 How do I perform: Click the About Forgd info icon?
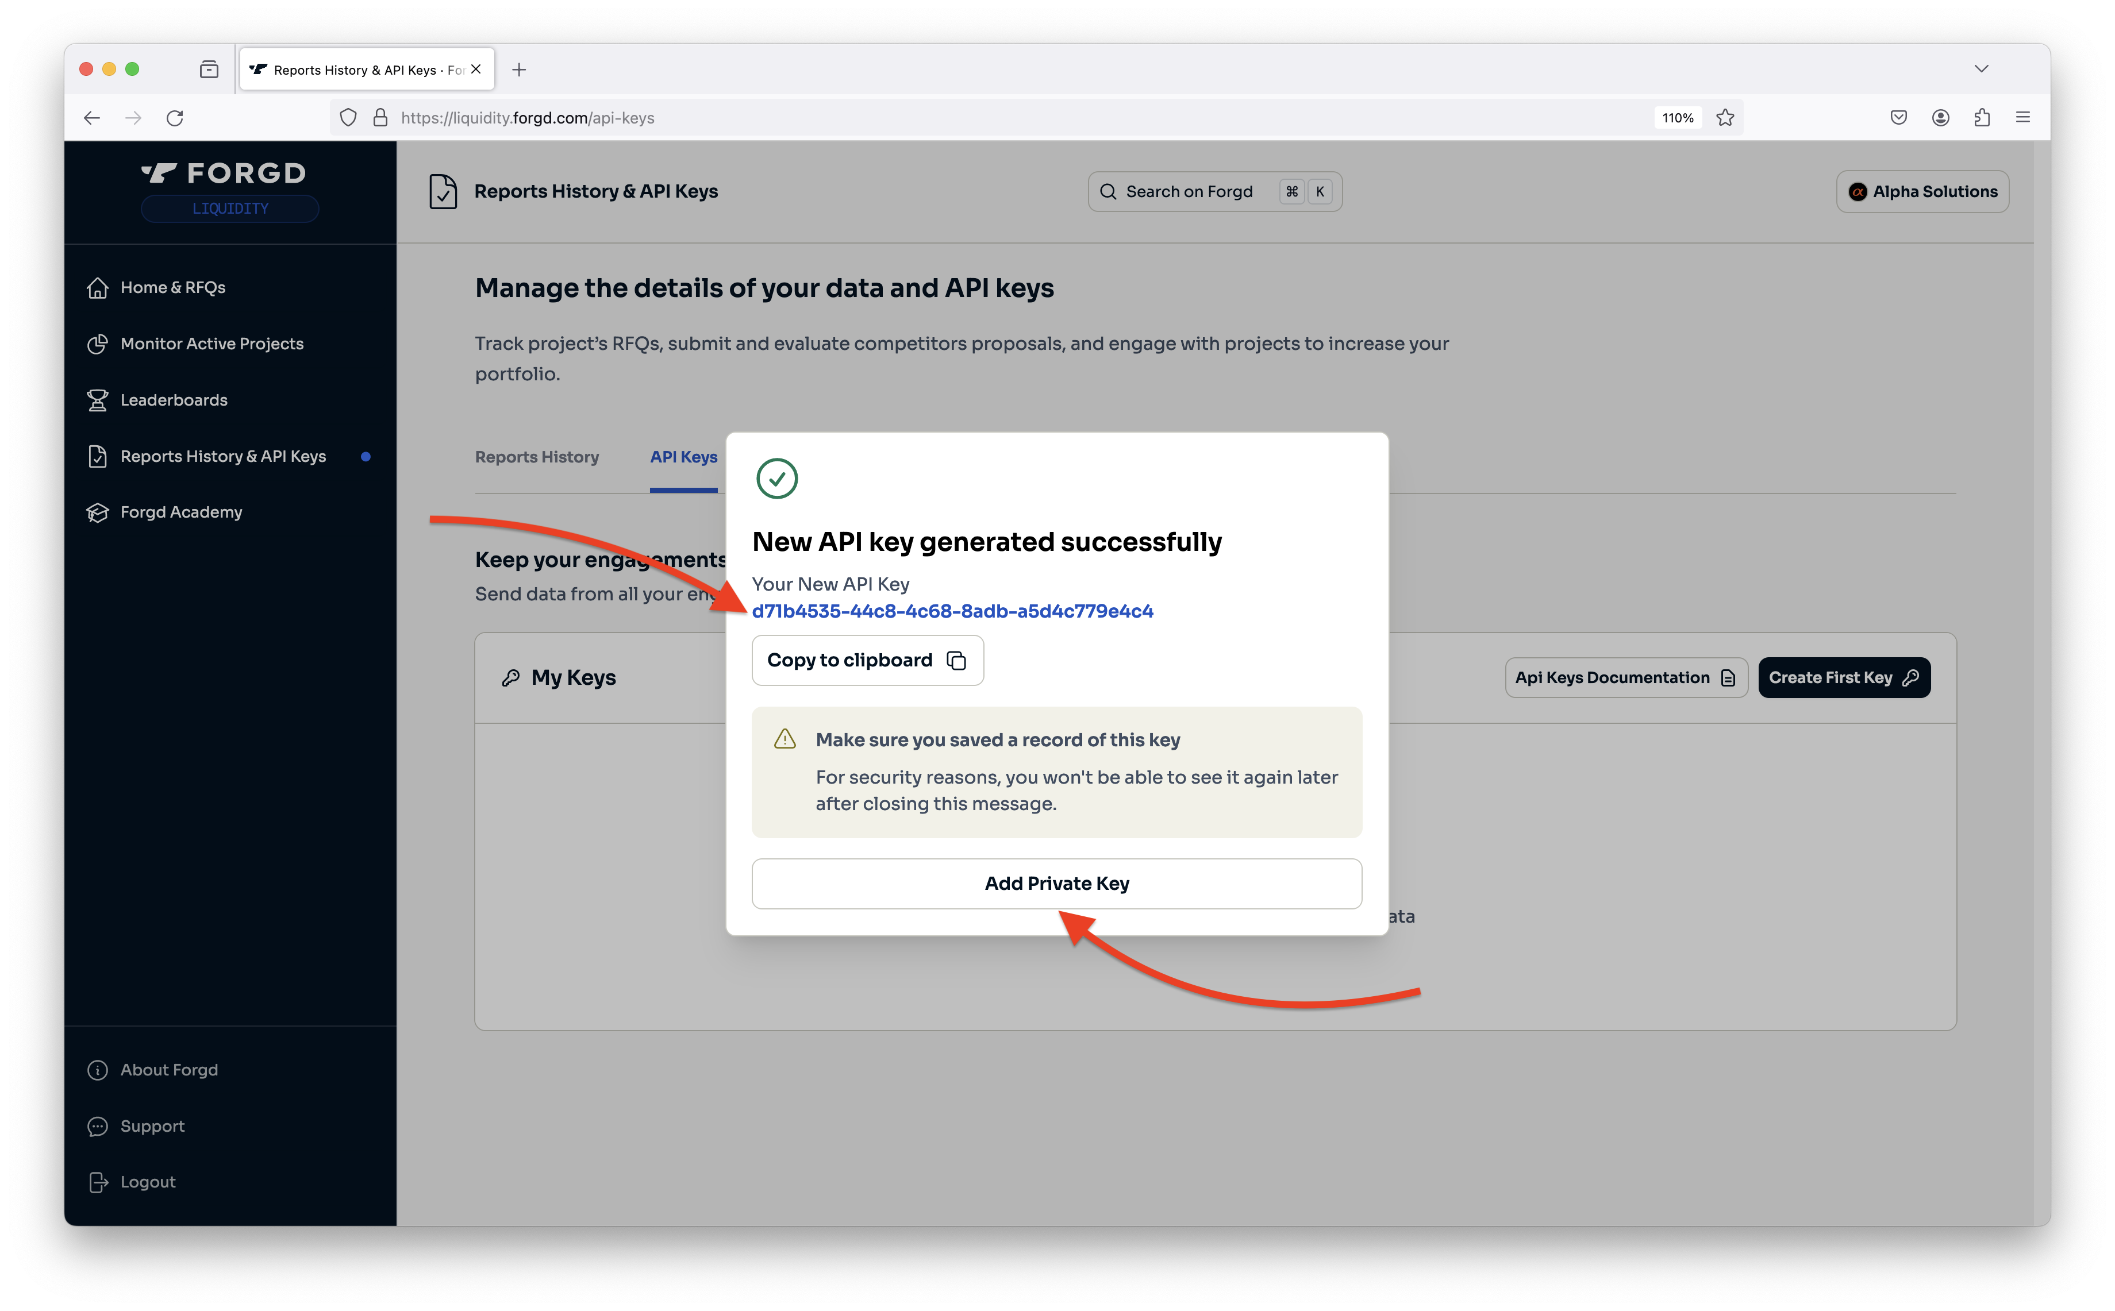(x=97, y=1070)
